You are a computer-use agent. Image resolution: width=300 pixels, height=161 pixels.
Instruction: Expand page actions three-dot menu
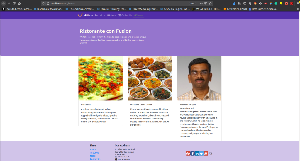201,4
